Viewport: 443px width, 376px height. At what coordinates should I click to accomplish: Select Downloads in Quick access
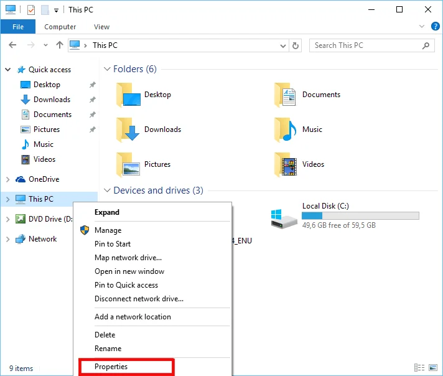[x=52, y=100]
